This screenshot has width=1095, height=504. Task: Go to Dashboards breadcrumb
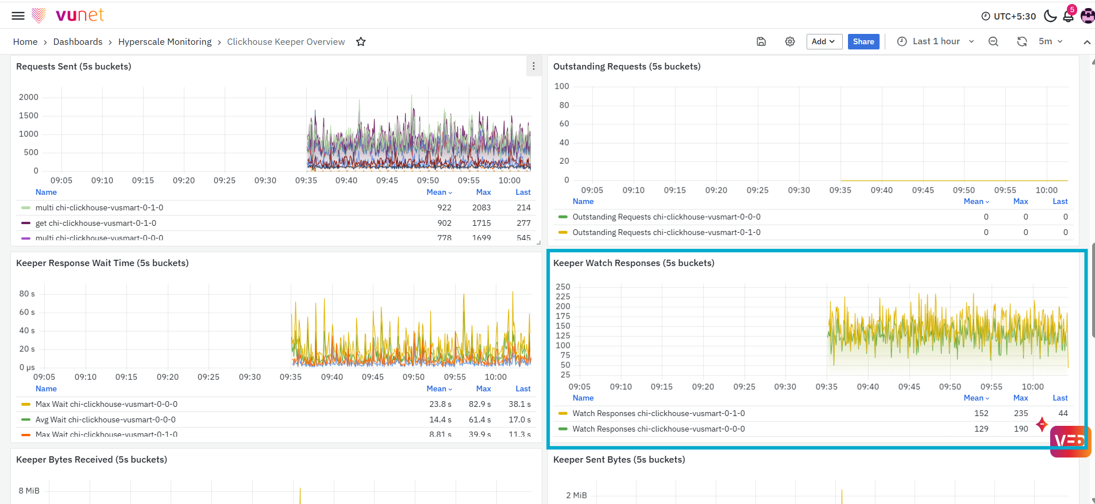[x=78, y=41]
